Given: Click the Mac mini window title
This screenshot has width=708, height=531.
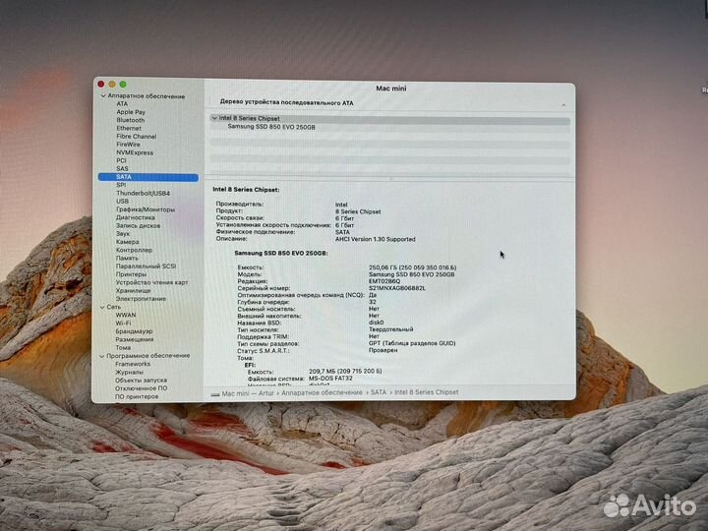Looking at the screenshot, I should tap(391, 88).
